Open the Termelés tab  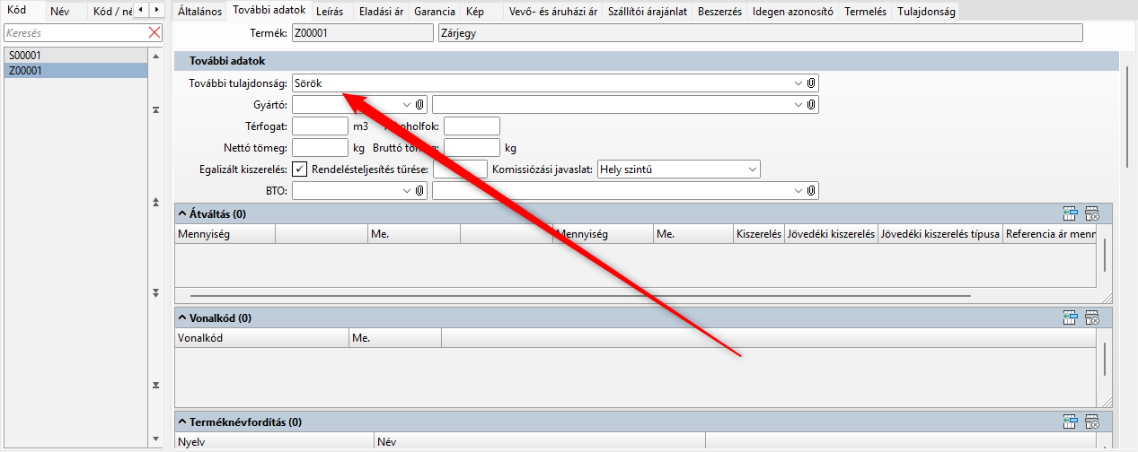[867, 12]
